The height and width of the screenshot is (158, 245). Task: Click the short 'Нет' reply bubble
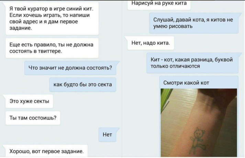[107, 135]
